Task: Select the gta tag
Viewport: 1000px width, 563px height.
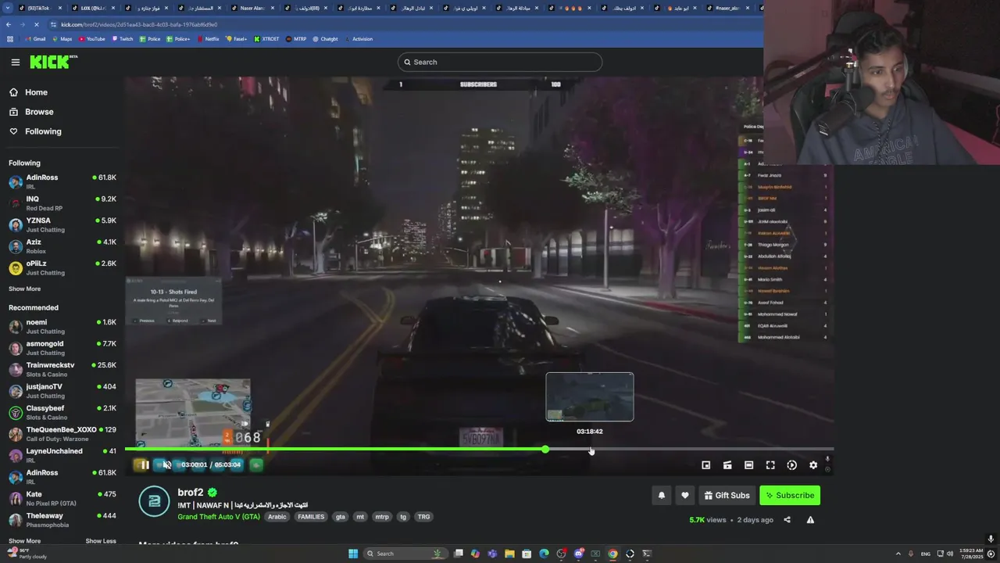Action: tap(341, 517)
